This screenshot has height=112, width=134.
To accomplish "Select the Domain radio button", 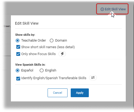I will click(x=52, y=41).
